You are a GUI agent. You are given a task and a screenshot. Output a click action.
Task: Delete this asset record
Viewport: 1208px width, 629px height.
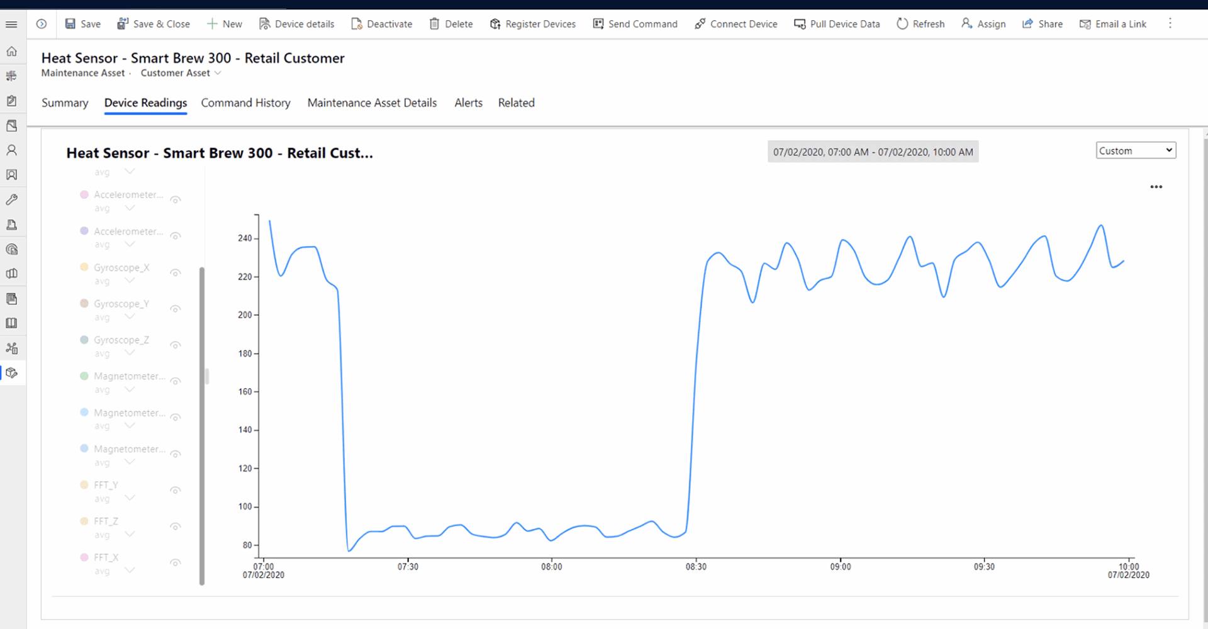tap(451, 24)
